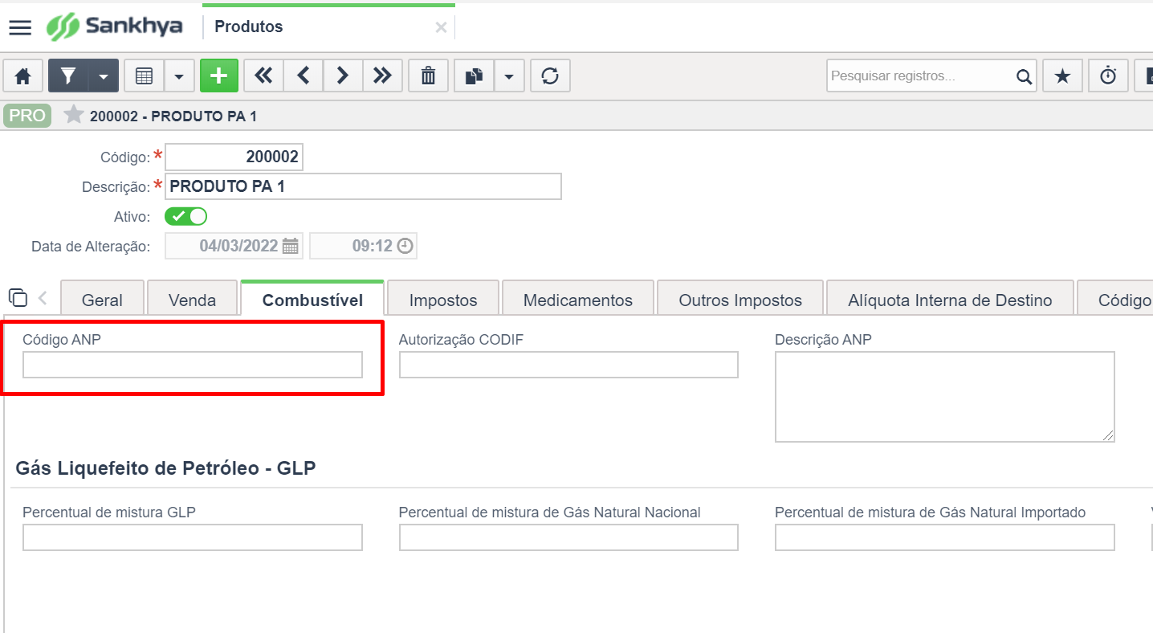
Task: Click the Home toolbar icon
Action: [x=22, y=75]
